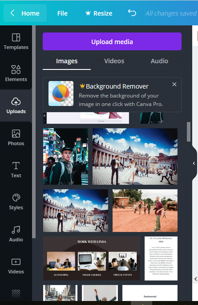Select the city street woman photo thumbnail

point(60,293)
